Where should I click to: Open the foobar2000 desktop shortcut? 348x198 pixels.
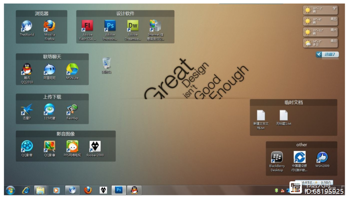(95, 147)
